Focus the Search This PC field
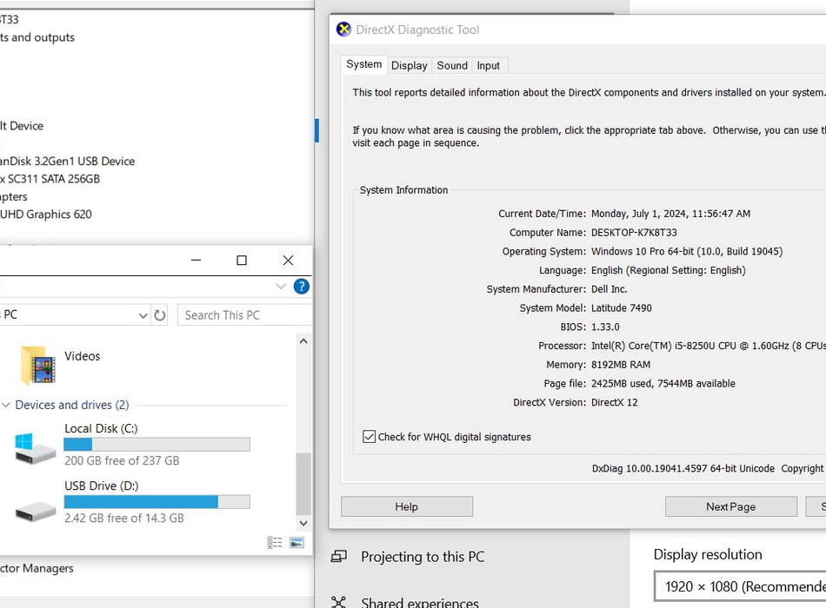This screenshot has width=826, height=608. 243,315
